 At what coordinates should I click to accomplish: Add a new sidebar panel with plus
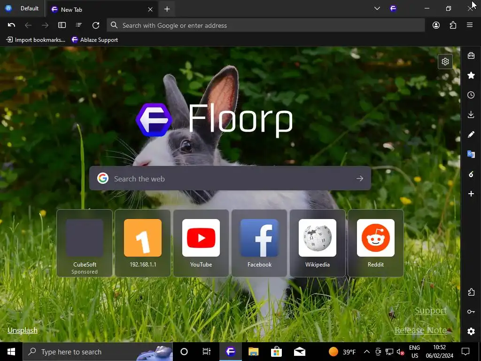(x=471, y=194)
